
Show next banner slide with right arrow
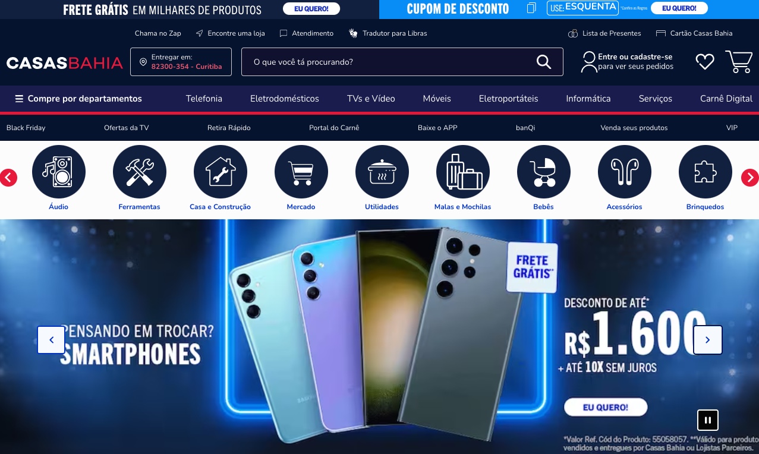[708, 340]
